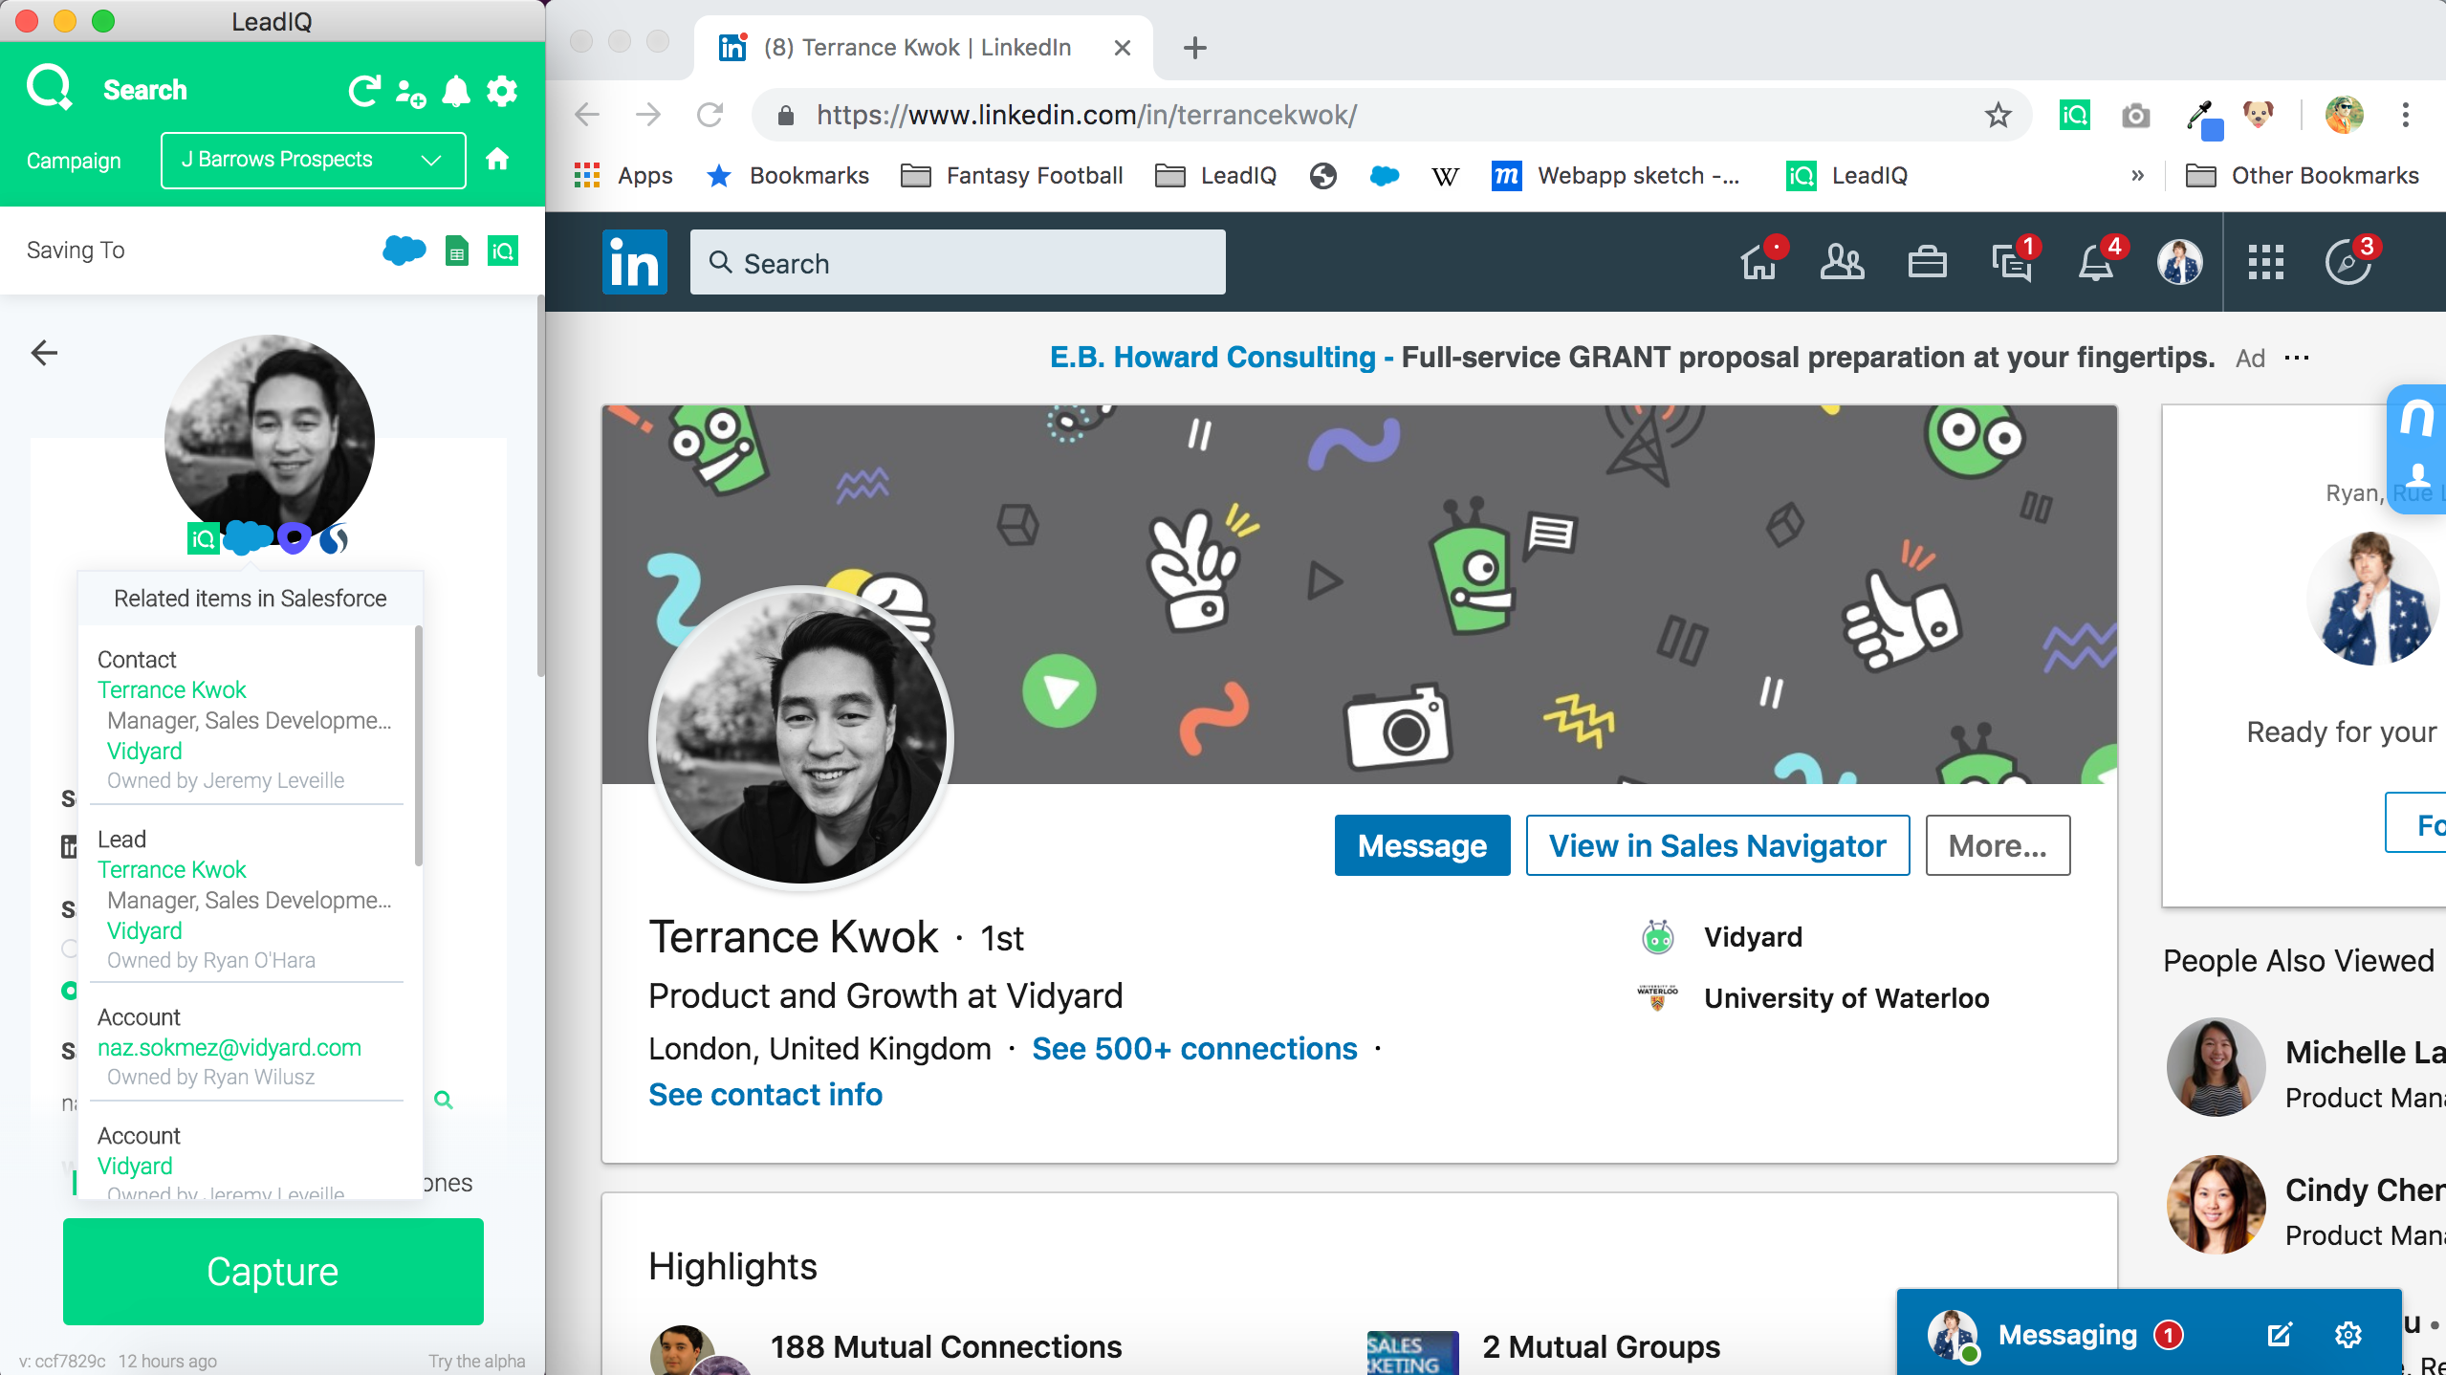
Task: Open the add user icon in LeadIQ
Action: 410,93
